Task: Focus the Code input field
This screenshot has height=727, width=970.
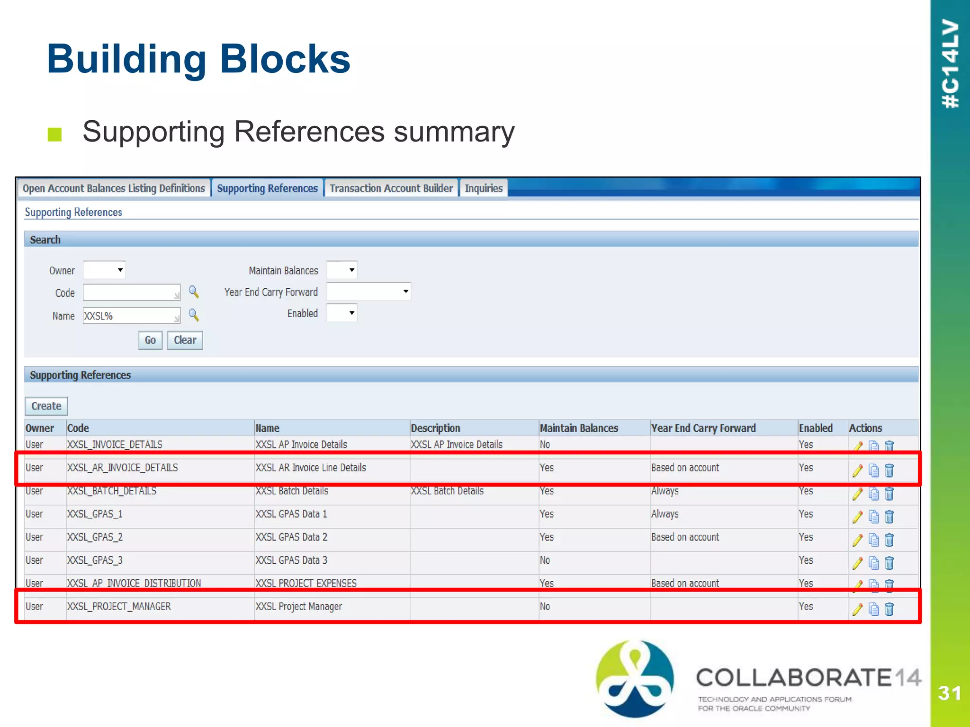Action: click(x=132, y=292)
